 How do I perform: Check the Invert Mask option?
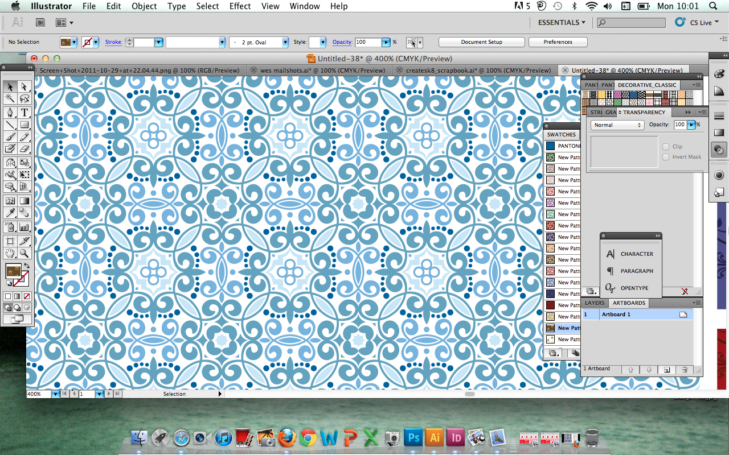click(x=665, y=157)
